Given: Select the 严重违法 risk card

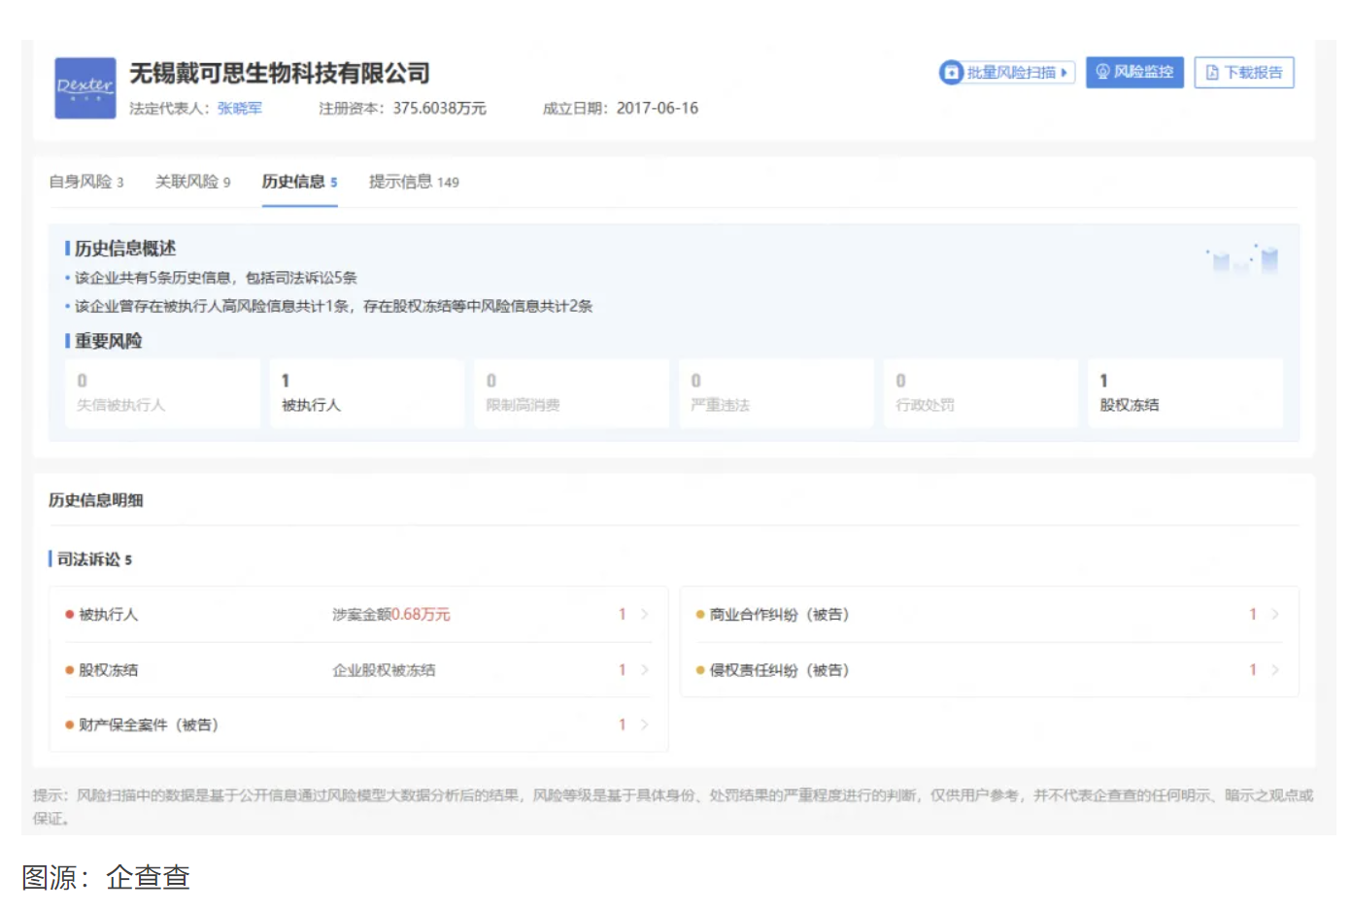Looking at the screenshot, I should [x=776, y=393].
